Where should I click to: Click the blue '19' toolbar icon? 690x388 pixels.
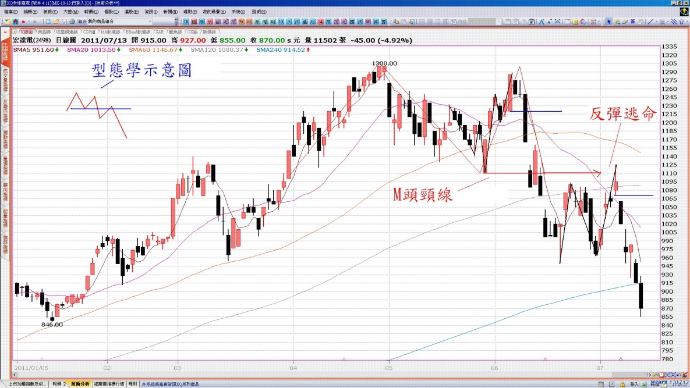(x=281, y=22)
